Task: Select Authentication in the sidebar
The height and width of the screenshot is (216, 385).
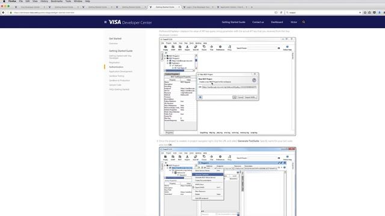Action: click(x=116, y=67)
